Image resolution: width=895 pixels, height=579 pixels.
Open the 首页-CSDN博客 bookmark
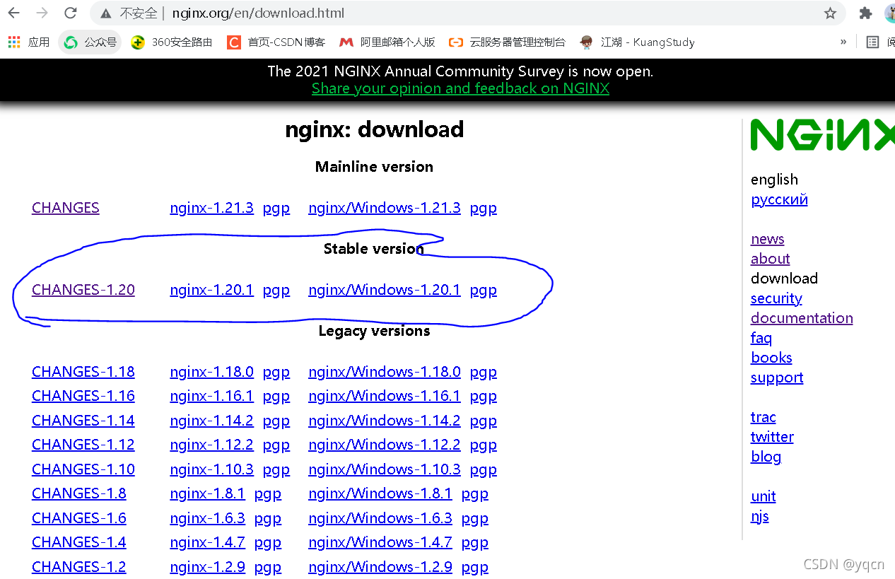click(276, 42)
